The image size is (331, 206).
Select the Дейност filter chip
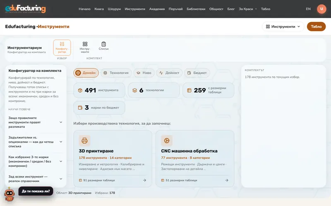point(169,73)
